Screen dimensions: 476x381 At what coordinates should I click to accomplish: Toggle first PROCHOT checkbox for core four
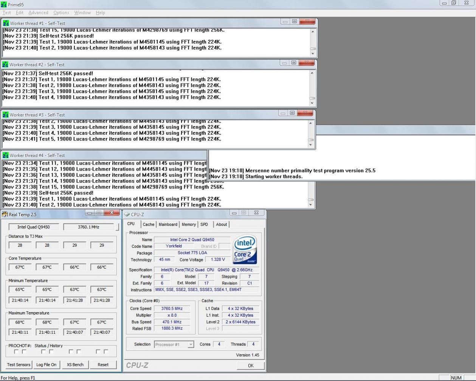click(x=98, y=351)
